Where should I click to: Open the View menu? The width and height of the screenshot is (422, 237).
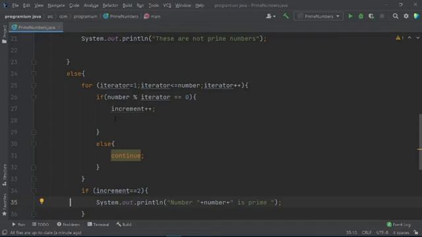click(39, 5)
